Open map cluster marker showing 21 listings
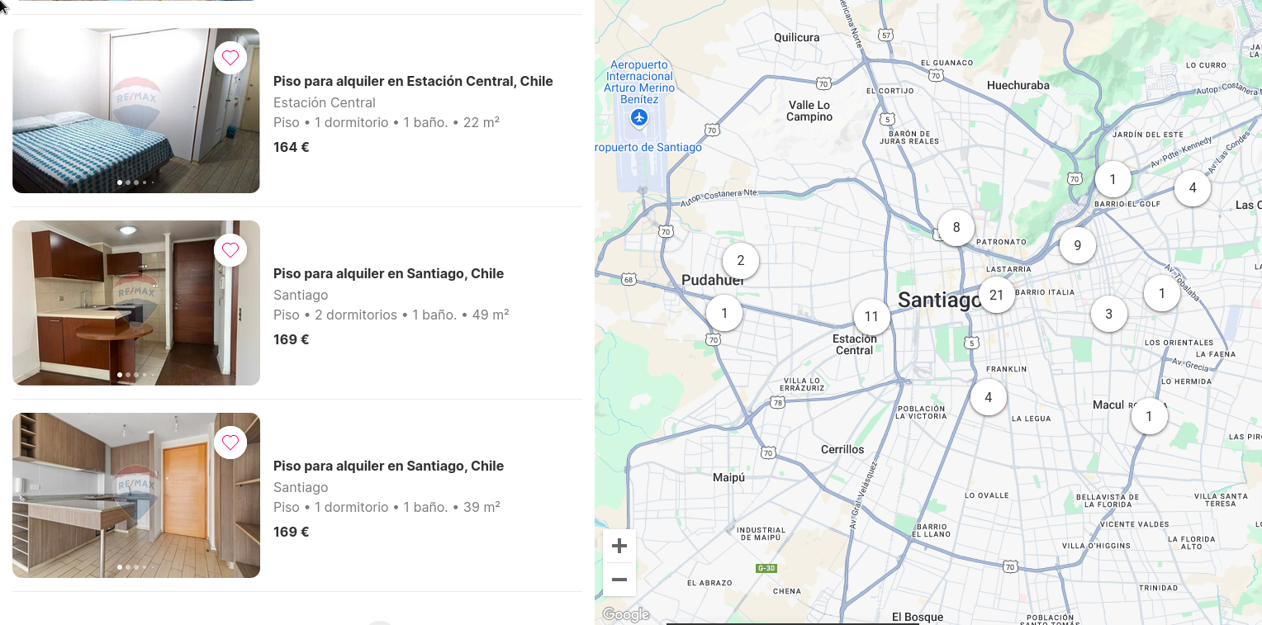Screen dimensions: 1262x625 [996, 295]
